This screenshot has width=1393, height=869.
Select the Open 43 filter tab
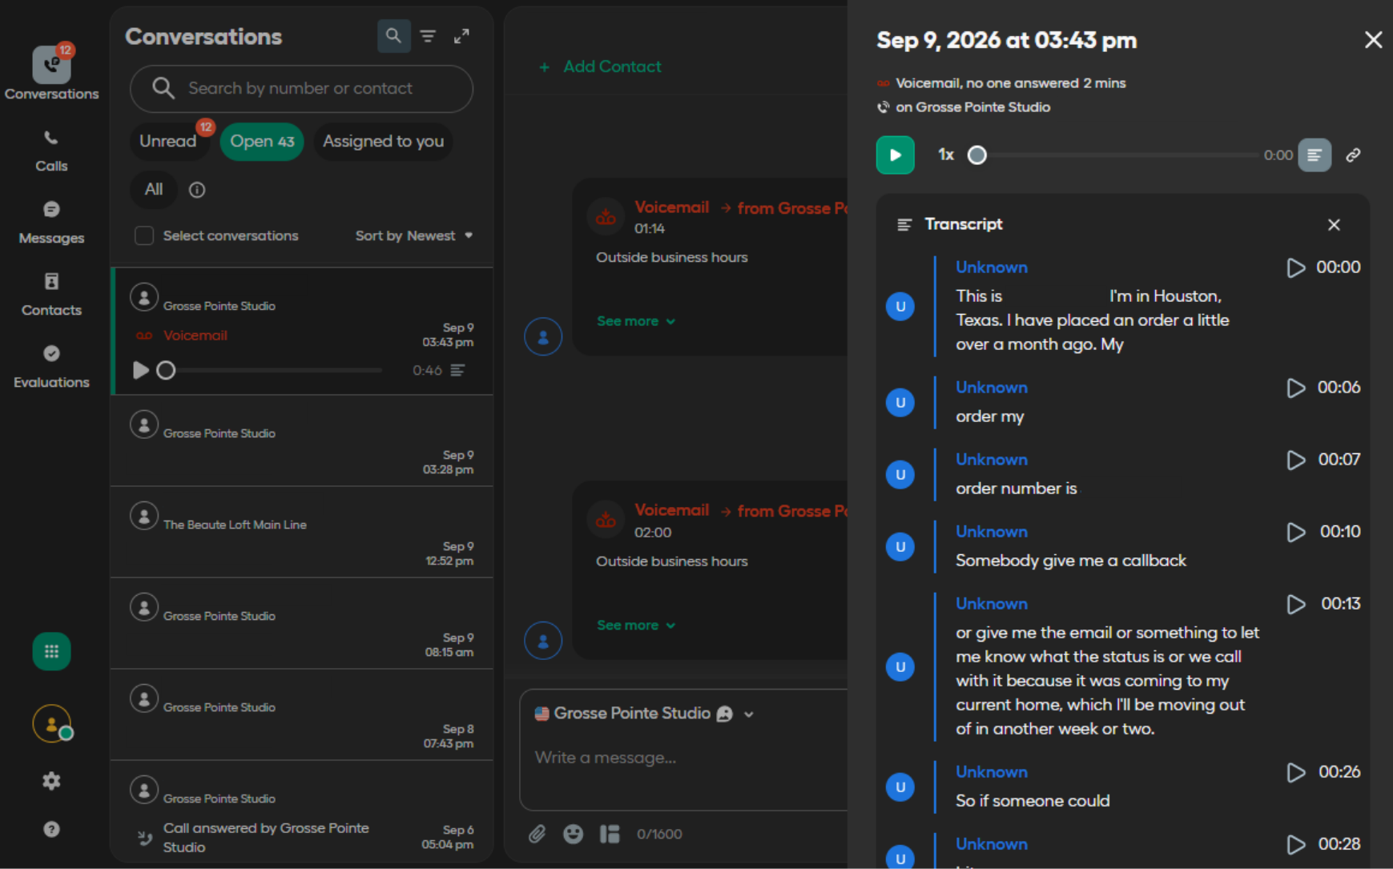(x=262, y=142)
